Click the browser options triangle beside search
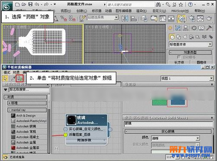This screenshot has height=161, width=217. (6, 90)
